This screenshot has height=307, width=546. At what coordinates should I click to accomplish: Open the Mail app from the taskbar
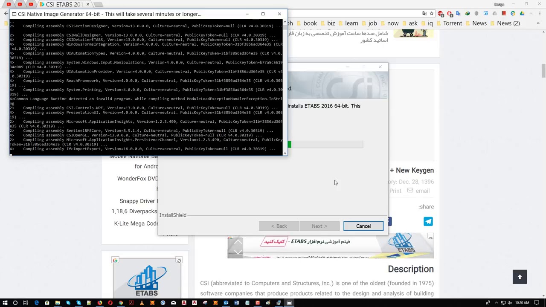pyautogui.click(x=173, y=303)
